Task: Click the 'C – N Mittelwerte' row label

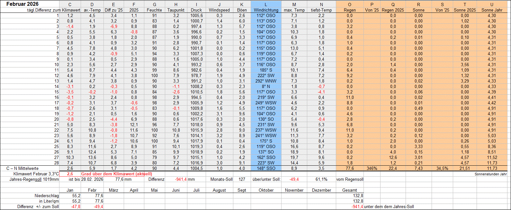Action: pos(22,168)
